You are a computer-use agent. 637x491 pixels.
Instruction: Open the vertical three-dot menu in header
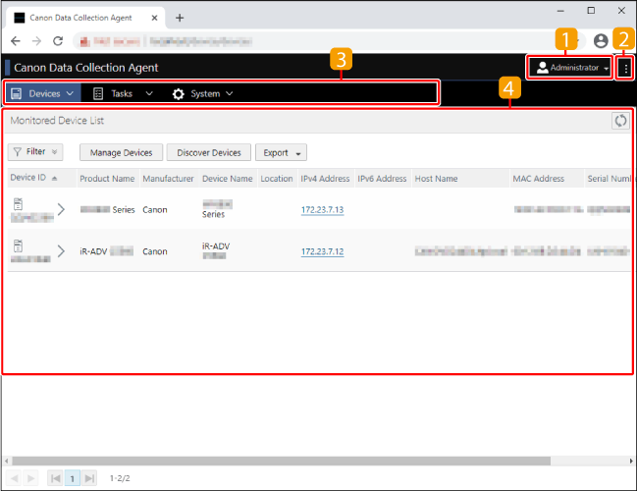(625, 68)
